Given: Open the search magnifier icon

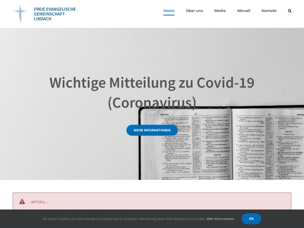Looking at the screenshot, I should click(289, 11).
